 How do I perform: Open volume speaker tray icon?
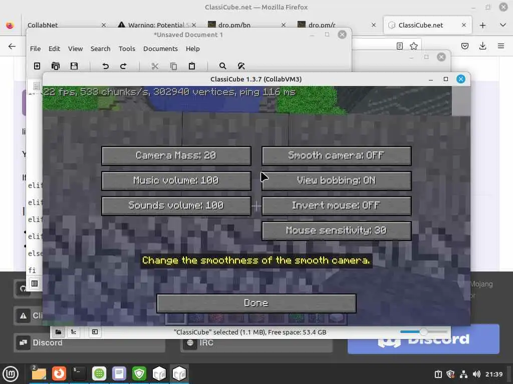pyautogui.click(x=476, y=374)
